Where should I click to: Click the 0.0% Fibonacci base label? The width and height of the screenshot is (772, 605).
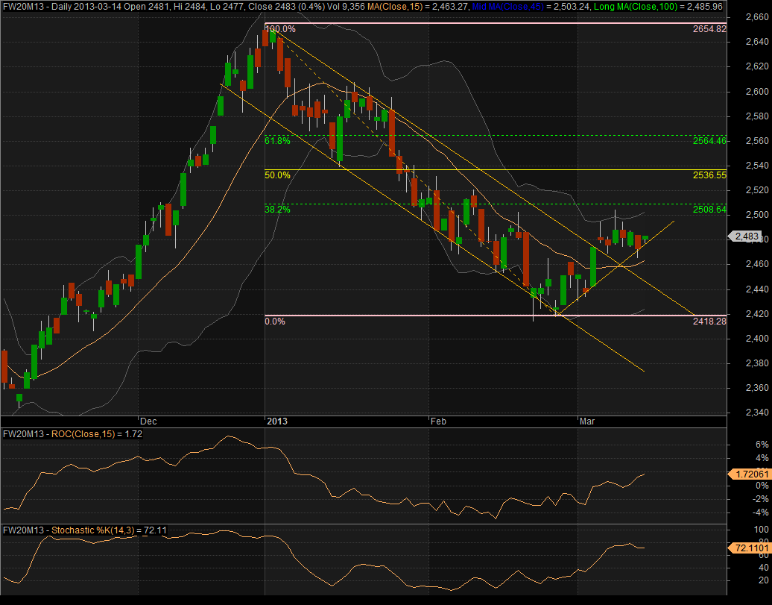[x=275, y=321]
